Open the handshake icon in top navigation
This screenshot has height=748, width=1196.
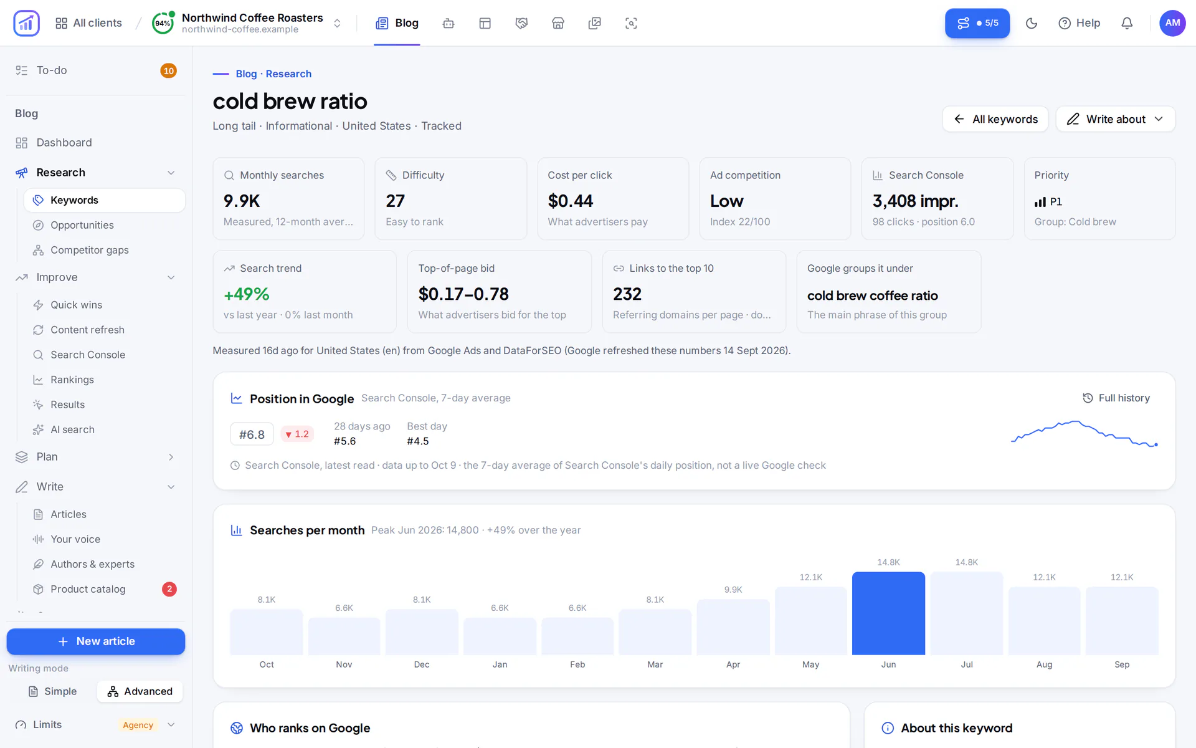pyautogui.click(x=521, y=23)
